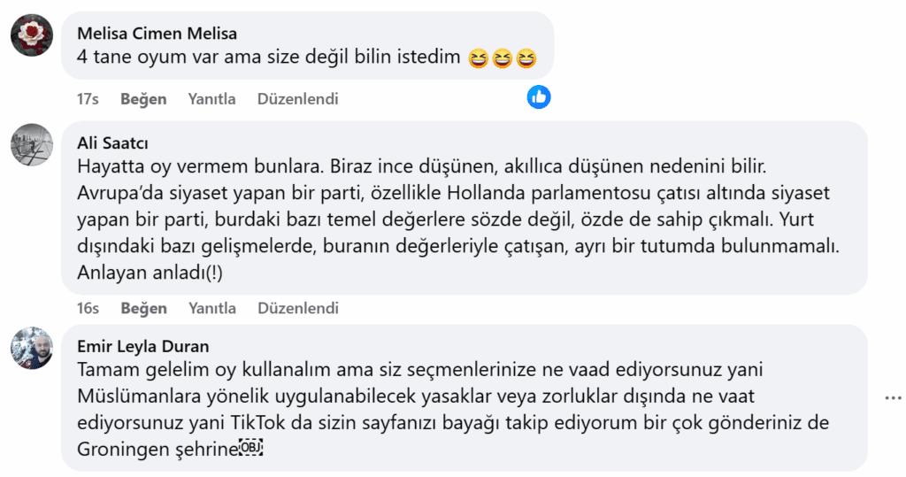The width and height of the screenshot is (906, 477).
Task: Like Ali Saatcı's comment with Beğen
Action: [x=143, y=309]
